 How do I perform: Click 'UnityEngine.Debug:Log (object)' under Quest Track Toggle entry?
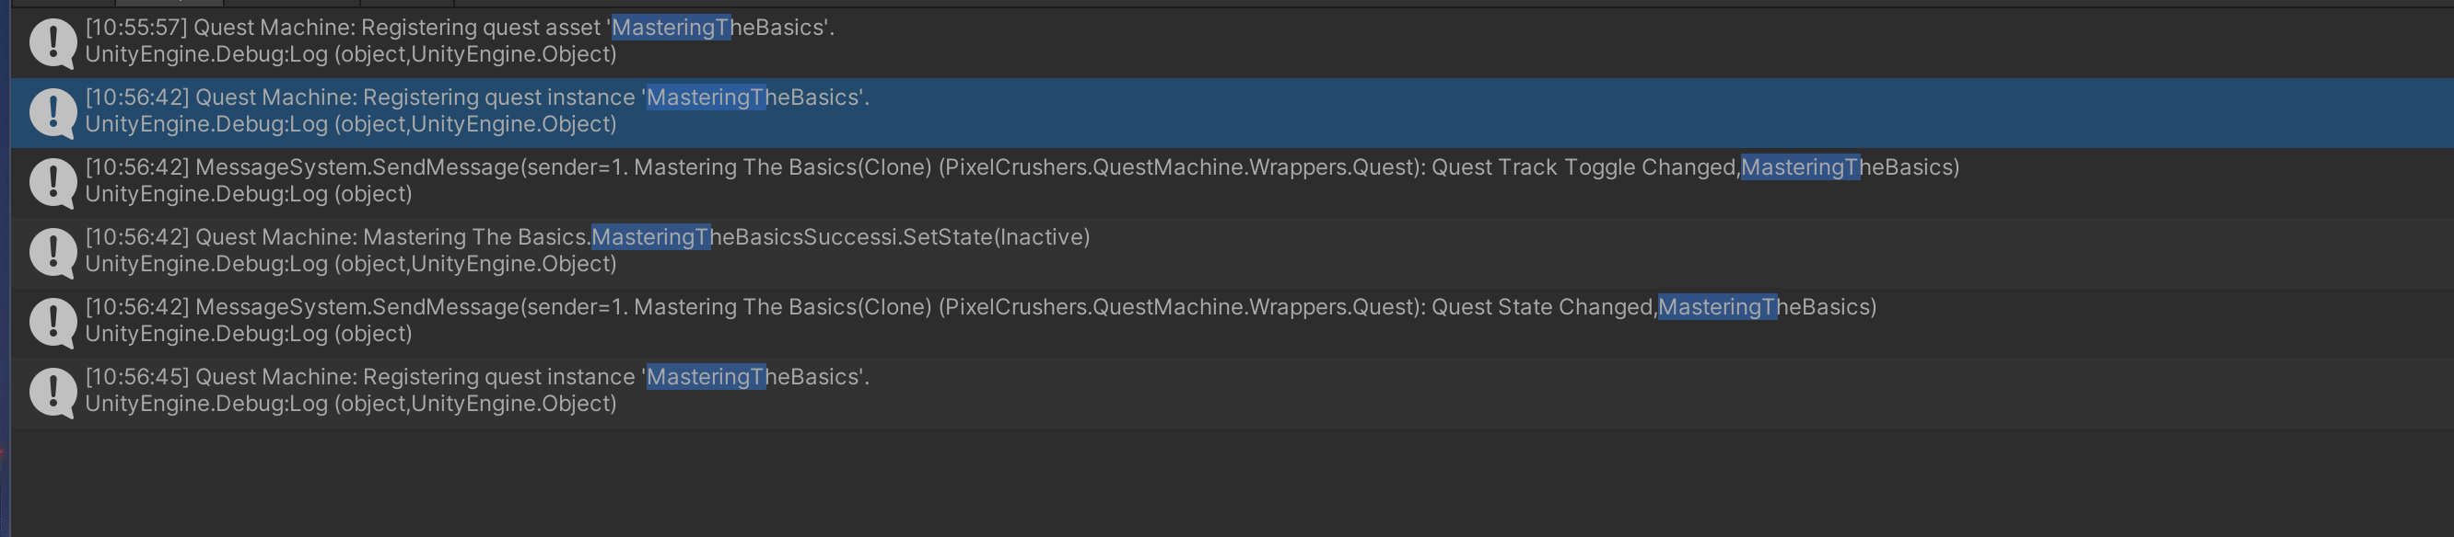249,195
